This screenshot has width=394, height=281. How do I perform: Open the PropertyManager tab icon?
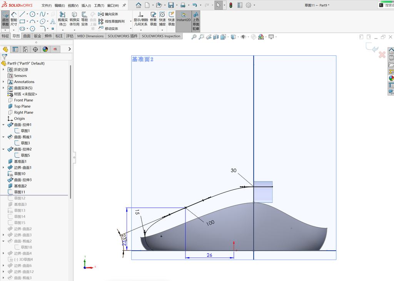point(15,50)
